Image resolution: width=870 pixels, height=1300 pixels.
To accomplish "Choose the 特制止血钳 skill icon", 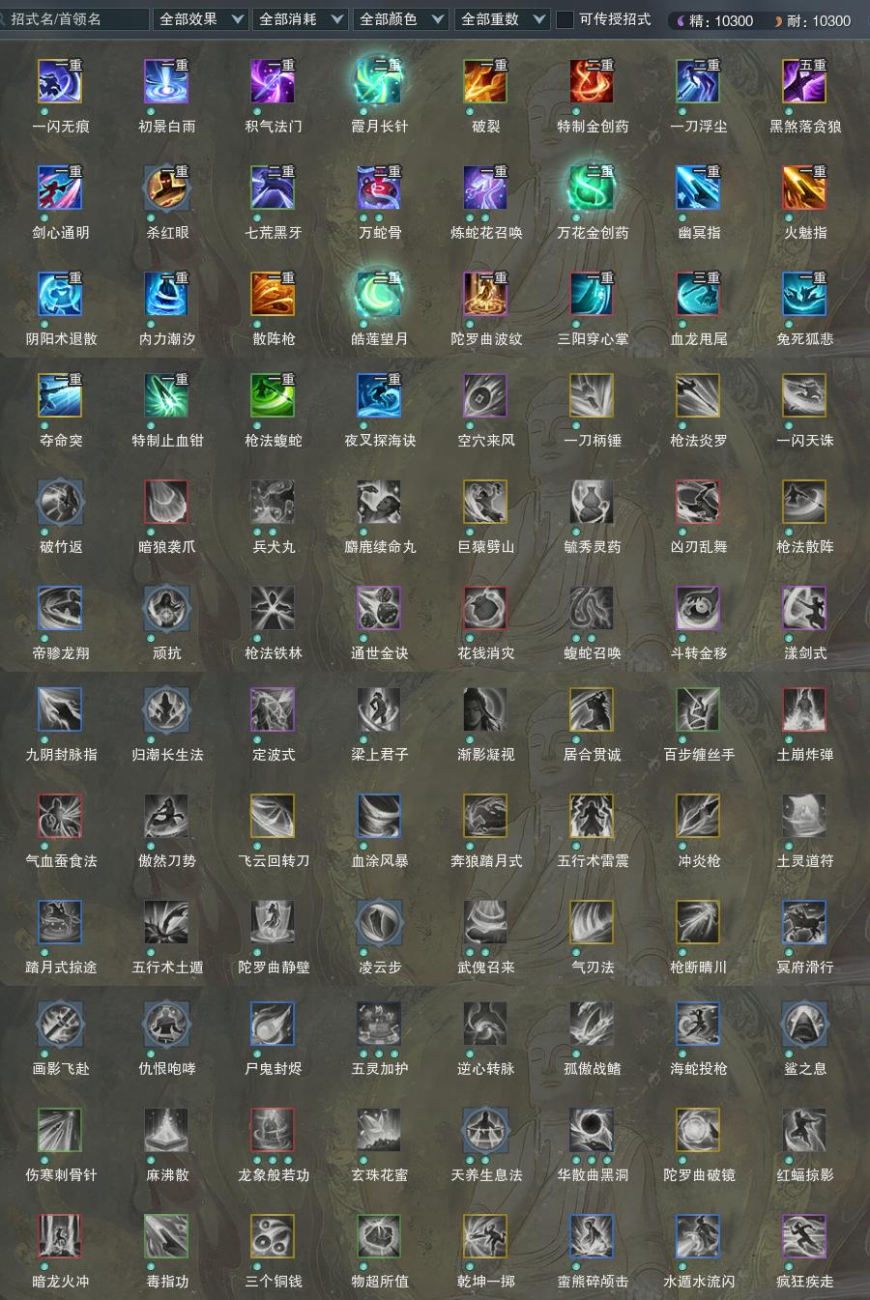I will tap(167, 395).
